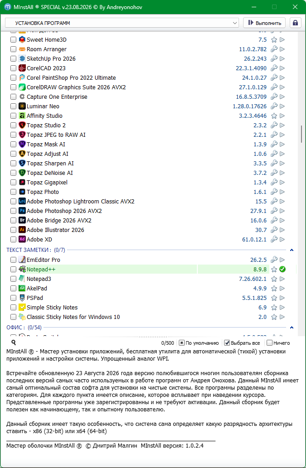The width and height of the screenshot is (306, 468).
Task: Click the 'ОФИС : (0/54)' header
Action: (x=24, y=328)
